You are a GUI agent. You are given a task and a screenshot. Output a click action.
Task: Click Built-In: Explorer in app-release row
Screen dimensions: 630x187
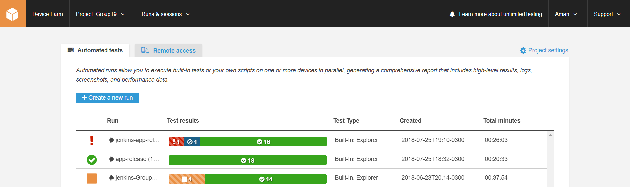click(x=356, y=159)
